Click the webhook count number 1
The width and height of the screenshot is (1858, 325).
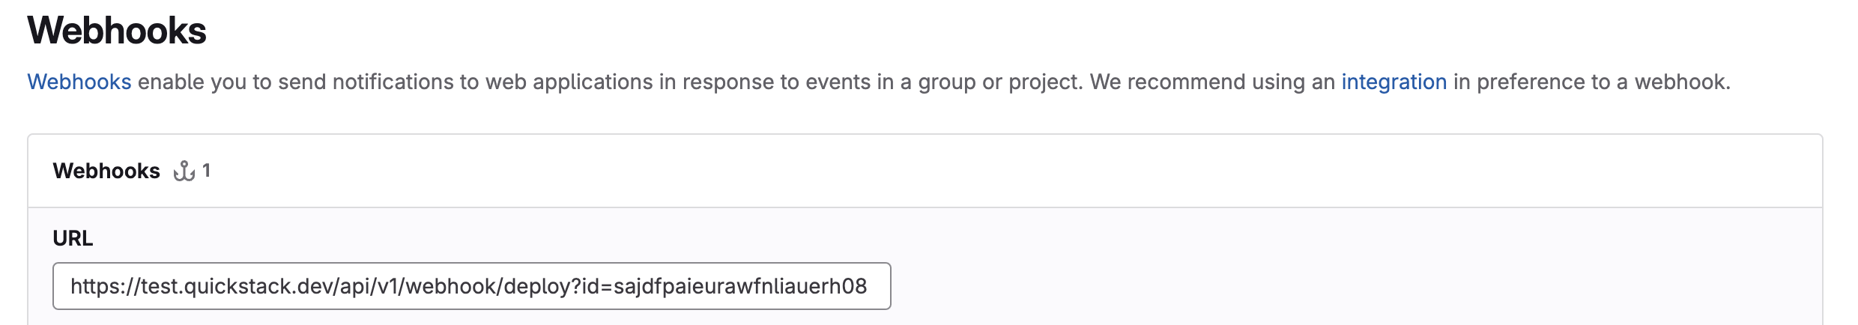coord(206,171)
